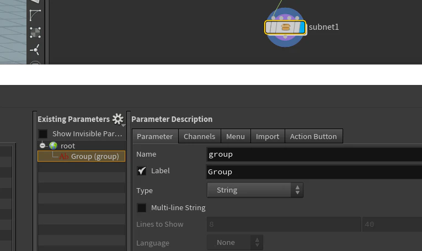The width and height of the screenshot is (422, 251).
Task: Toggle the blue display flag on subnet1
Action: pos(302,28)
